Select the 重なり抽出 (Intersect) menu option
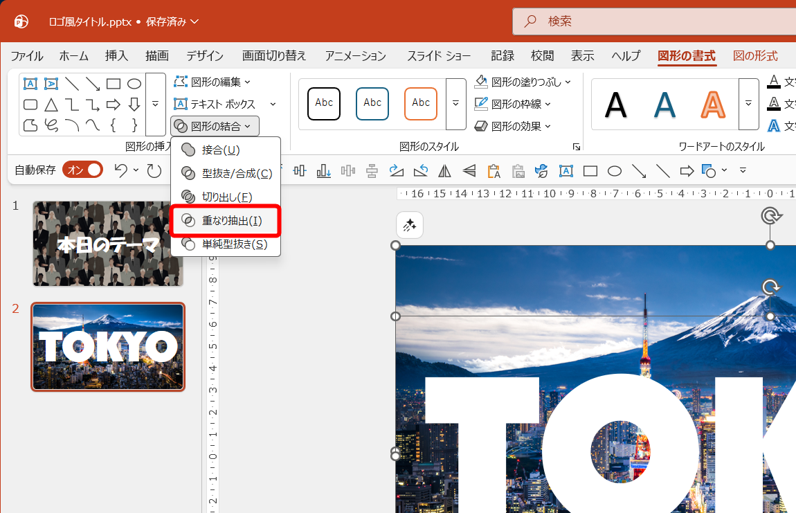This screenshot has height=513, width=796. tap(224, 222)
